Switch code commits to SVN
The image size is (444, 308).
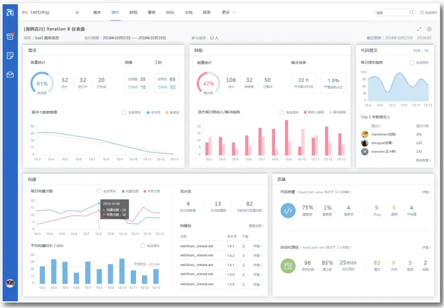pos(416,51)
